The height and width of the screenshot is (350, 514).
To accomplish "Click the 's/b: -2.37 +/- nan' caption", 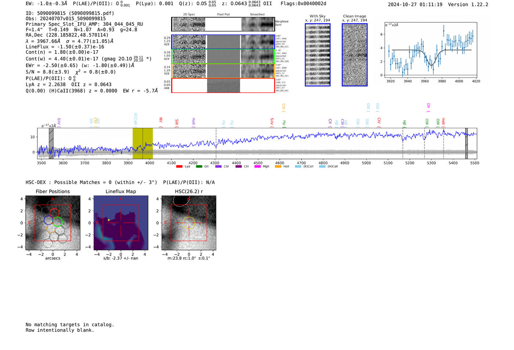I will pyautogui.click(x=121, y=258).
